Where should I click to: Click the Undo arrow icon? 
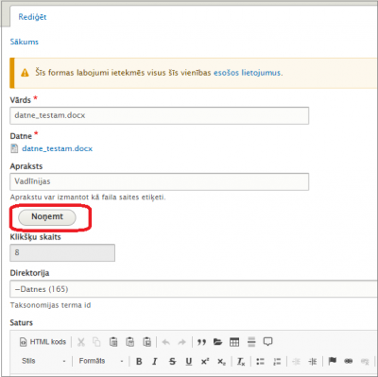click(x=166, y=342)
